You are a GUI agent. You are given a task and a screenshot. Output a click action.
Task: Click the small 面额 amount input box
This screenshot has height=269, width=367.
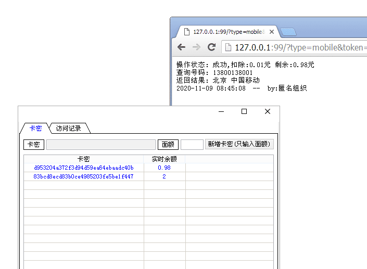[192, 144]
